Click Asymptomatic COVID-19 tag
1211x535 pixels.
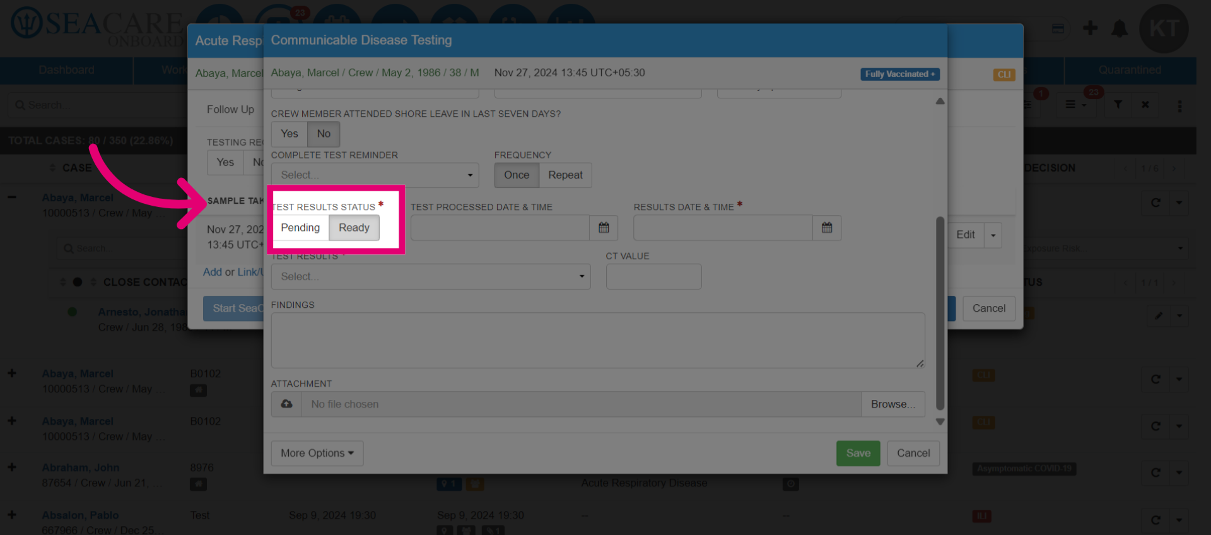tap(1024, 469)
